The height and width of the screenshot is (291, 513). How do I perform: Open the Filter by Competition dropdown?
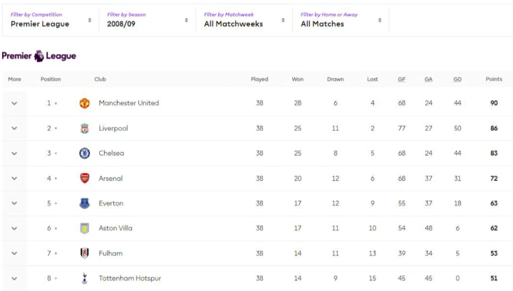click(51, 20)
